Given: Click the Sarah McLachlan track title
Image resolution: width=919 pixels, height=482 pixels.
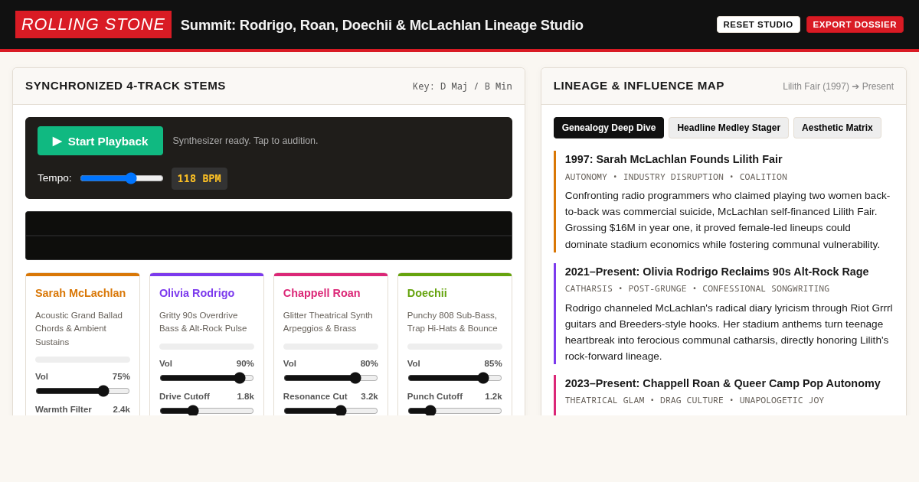Looking at the screenshot, I should (80, 293).
